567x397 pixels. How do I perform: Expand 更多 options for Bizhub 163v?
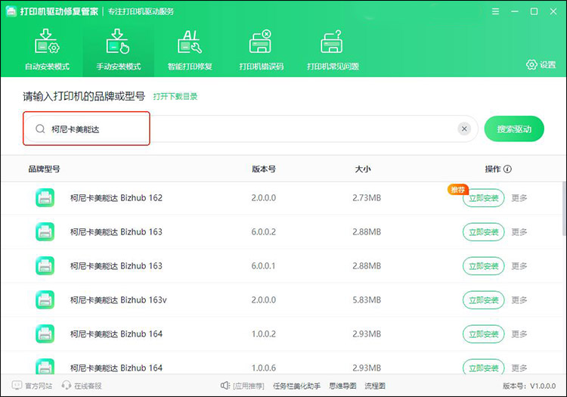pos(519,300)
